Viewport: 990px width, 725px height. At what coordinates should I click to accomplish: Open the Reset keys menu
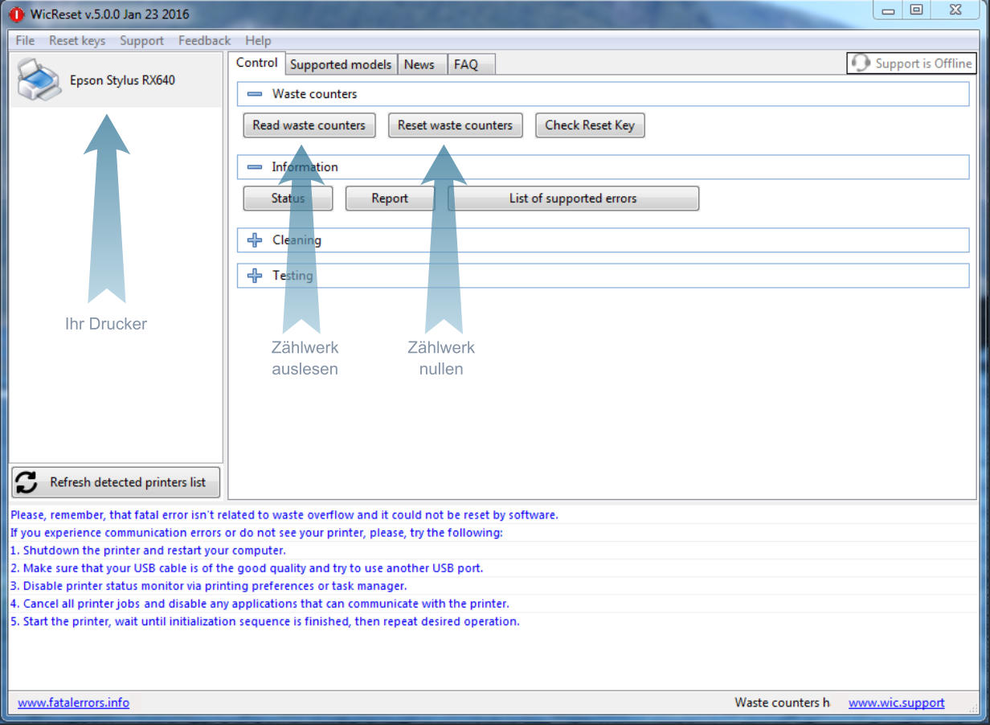point(77,40)
